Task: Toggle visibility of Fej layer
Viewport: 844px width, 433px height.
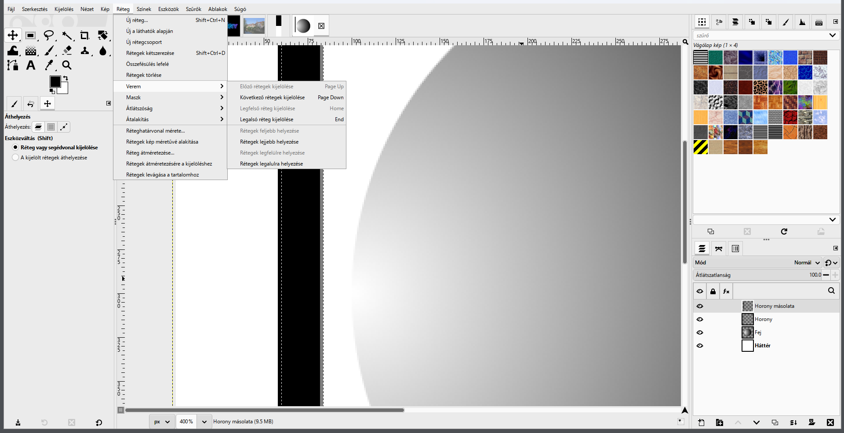Action: coord(700,332)
